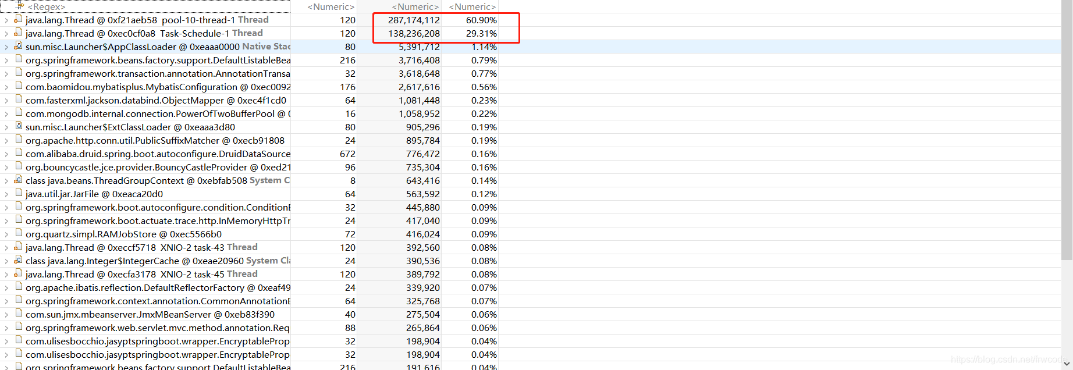This screenshot has height=370, width=1073.
Task: Click the quartz RAMJobStore object icon
Action: (19, 233)
